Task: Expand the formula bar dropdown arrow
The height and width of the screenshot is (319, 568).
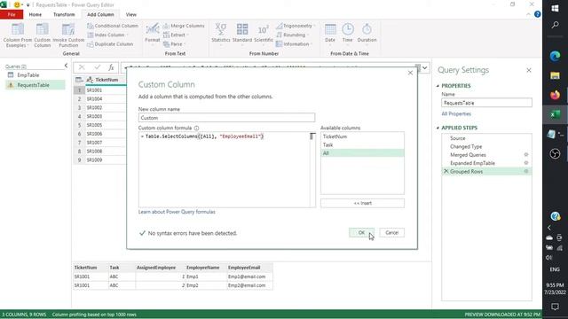Action: coord(424,67)
